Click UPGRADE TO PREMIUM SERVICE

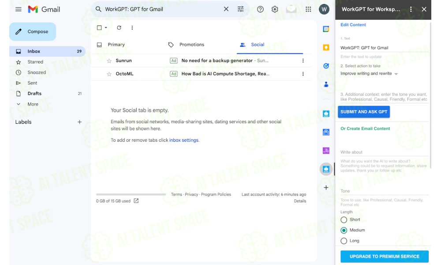pos(385,257)
